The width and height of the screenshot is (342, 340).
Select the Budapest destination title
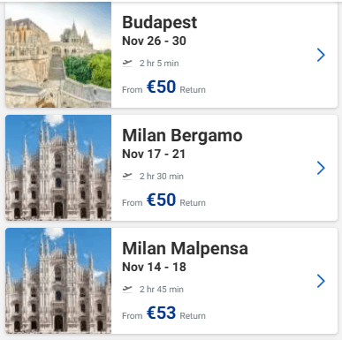[160, 23]
